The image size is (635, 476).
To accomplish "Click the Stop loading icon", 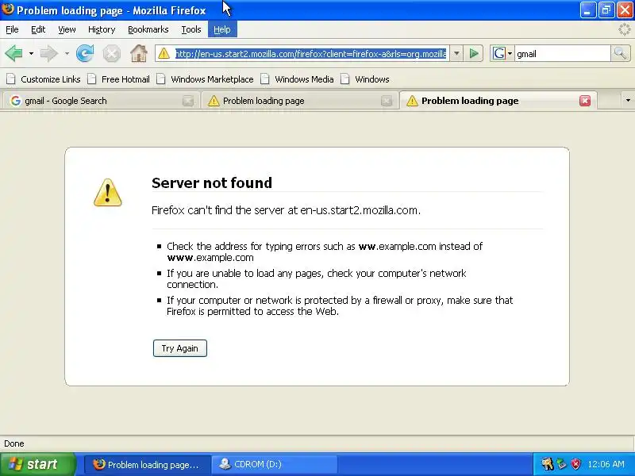I will (111, 53).
